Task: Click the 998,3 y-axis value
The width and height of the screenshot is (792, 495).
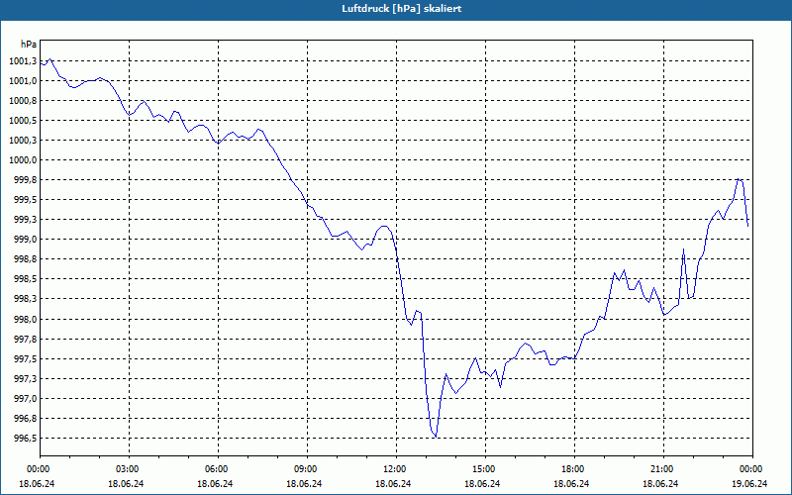Action: [x=25, y=299]
